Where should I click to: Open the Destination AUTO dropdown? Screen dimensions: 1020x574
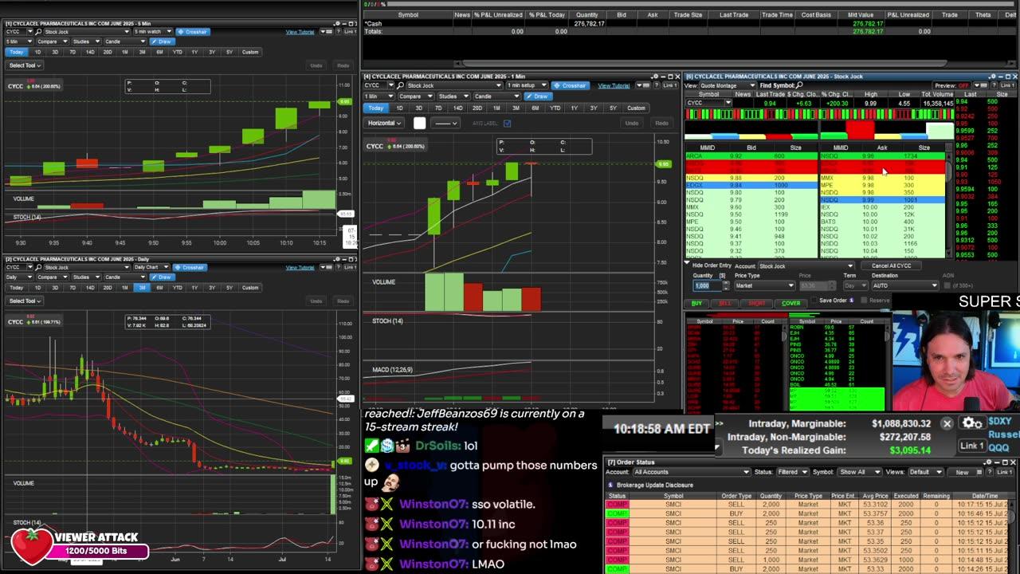pos(905,285)
